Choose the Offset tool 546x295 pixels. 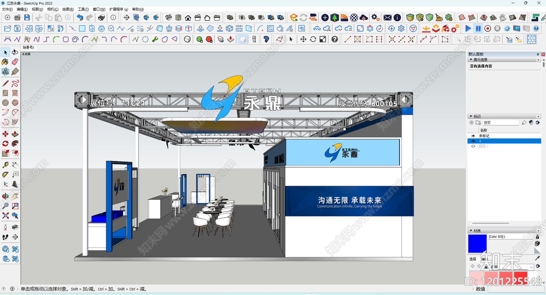point(15,153)
